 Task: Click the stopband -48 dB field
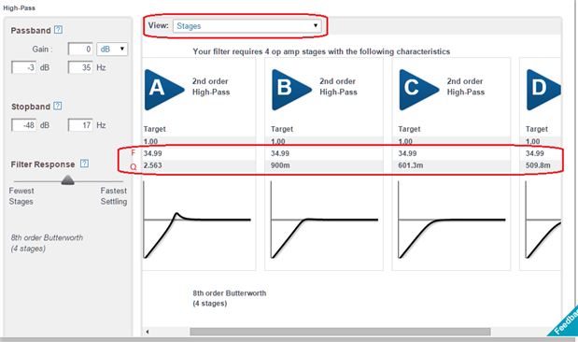click(24, 125)
